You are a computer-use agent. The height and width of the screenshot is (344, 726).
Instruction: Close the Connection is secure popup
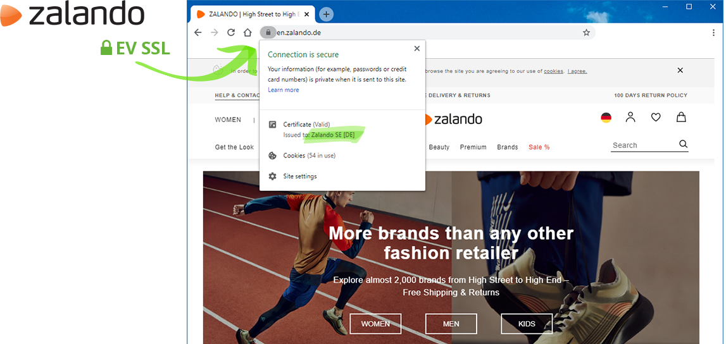[416, 49]
